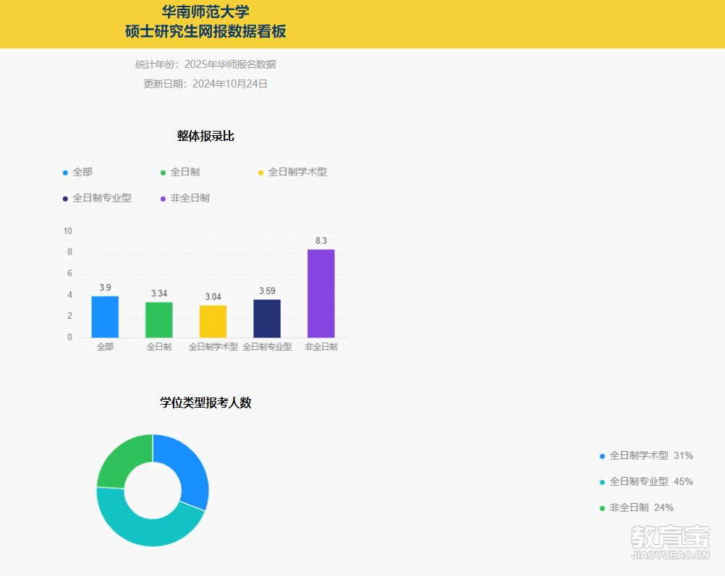This screenshot has width=725, height=576.
Task: Click the blue 全部 bar showing 3.9
Action: tap(105, 317)
